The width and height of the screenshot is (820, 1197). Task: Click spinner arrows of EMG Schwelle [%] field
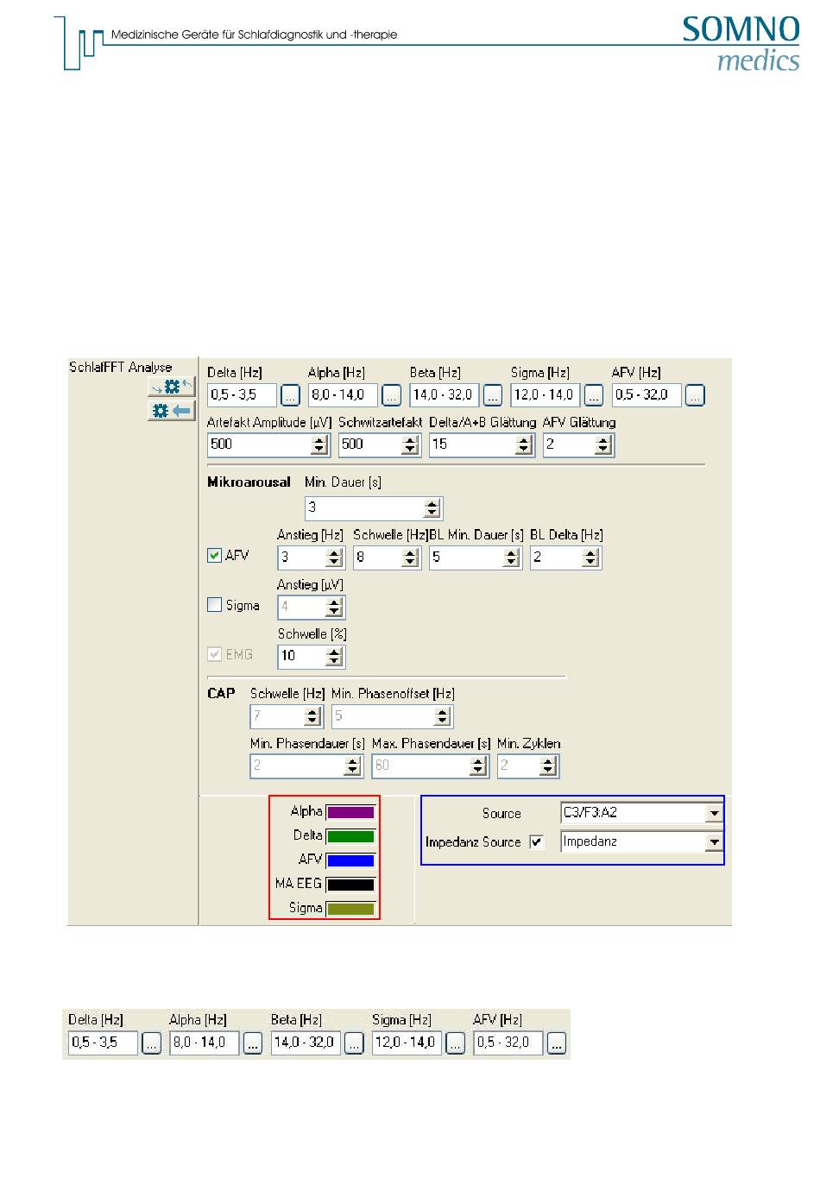(x=334, y=657)
